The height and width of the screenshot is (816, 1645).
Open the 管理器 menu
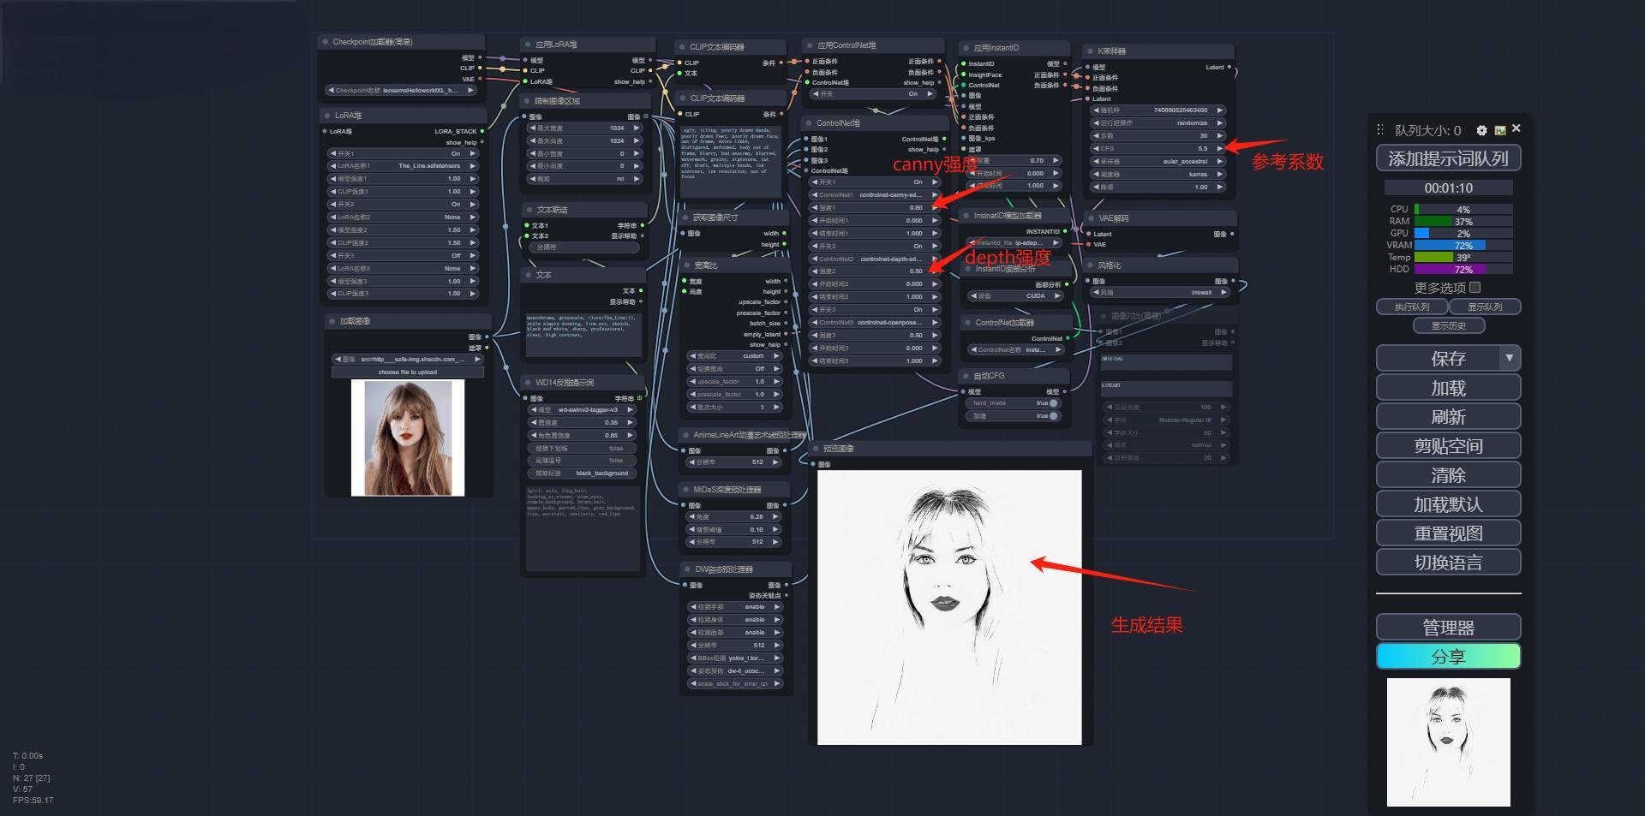[1448, 628]
